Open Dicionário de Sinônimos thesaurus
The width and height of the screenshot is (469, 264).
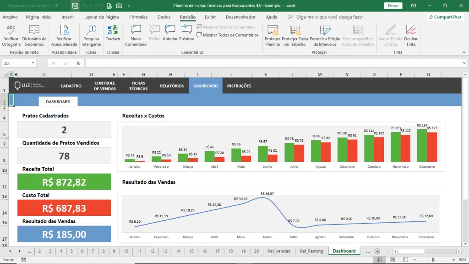tap(34, 35)
